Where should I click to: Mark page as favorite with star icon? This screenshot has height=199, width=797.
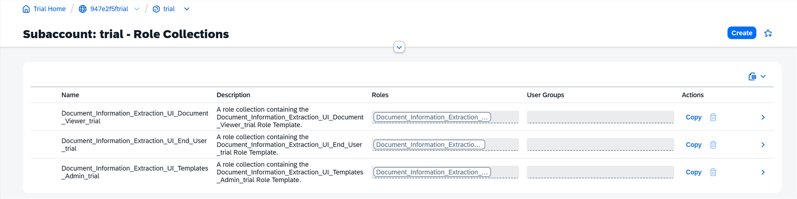coord(768,33)
